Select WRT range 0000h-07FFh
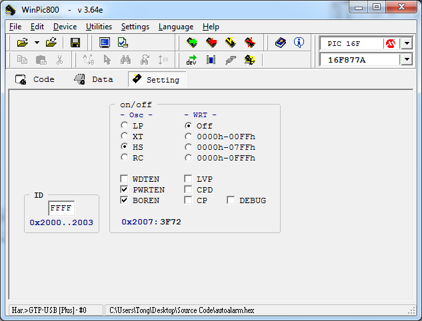The width and height of the screenshot is (422, 321). [x=189, y=147]
